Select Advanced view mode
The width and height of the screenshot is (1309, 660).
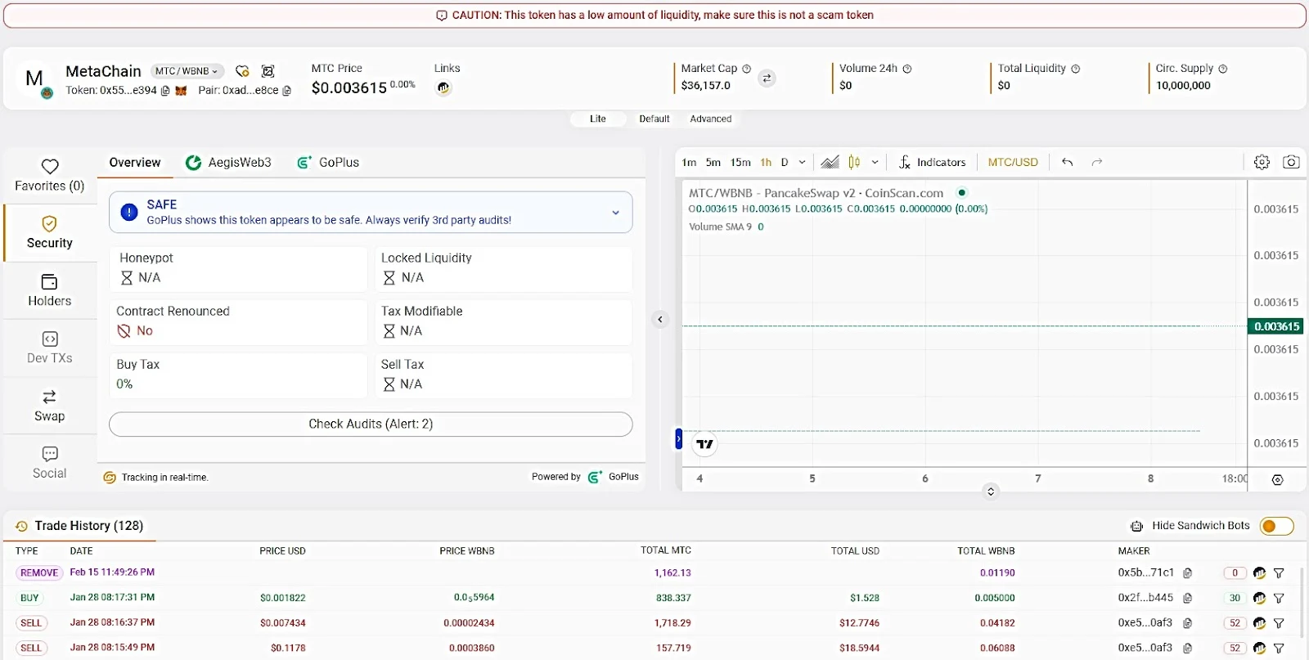click(710, 119)
